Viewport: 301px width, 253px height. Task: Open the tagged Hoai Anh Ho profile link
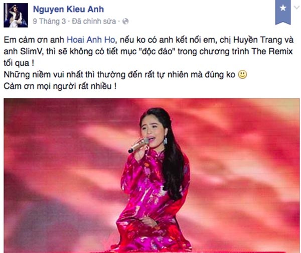tap(91, 40)
